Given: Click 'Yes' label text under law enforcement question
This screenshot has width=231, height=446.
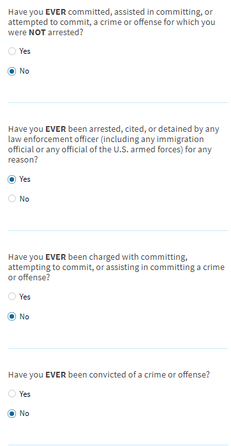Looking at the screenshot, I should 25,179.
